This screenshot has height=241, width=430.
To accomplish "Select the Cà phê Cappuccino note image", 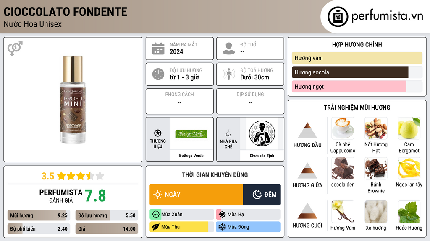I will tap(343, 128).
